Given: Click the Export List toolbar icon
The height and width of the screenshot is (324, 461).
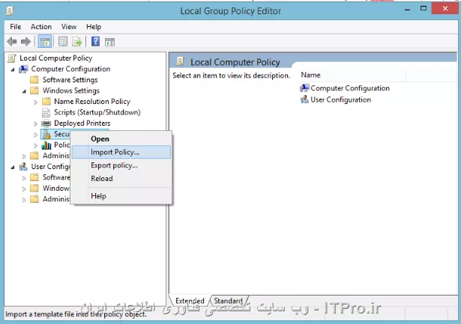Looking at the screenshot, I should [77, 42].
